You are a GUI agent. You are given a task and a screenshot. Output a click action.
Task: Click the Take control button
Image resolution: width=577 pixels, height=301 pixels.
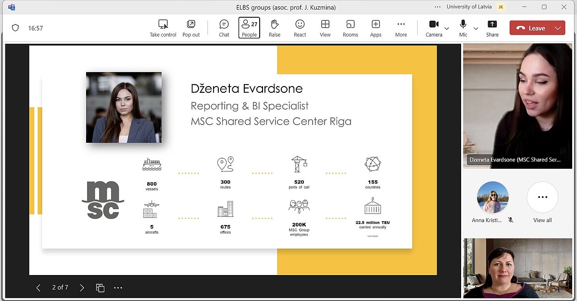pyautogui.click(x=163, y=28)
